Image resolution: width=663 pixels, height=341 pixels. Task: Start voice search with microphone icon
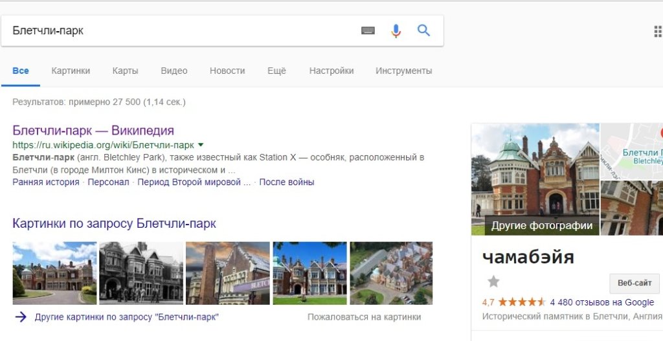click(x=396, y=30)
